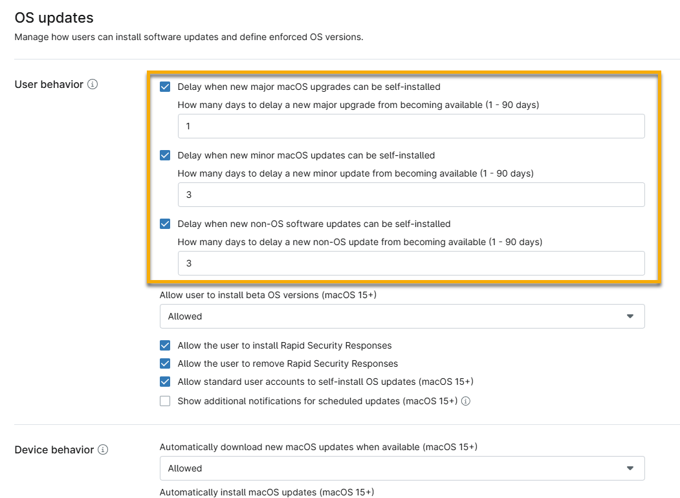Screen dimensions: 680x498
Task: Disable delay for non-OS software updates
Action: pos(165,224)
